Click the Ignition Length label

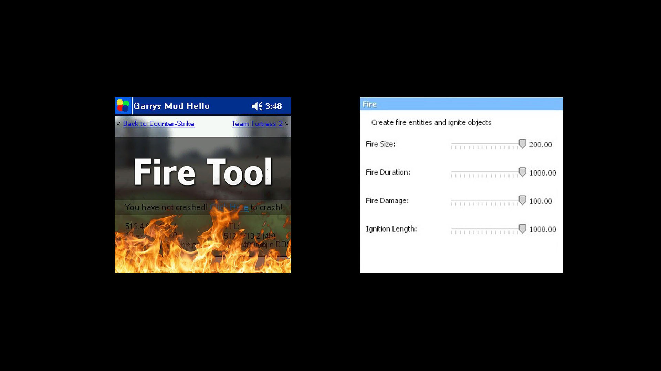click(x=391, y=229)
